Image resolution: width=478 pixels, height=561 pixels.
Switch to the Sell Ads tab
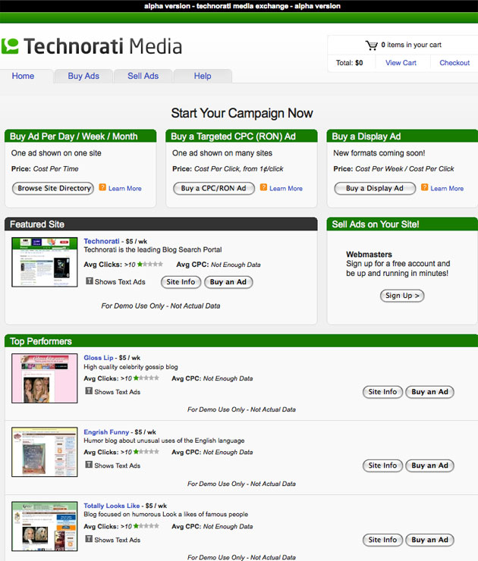point(143,76)
